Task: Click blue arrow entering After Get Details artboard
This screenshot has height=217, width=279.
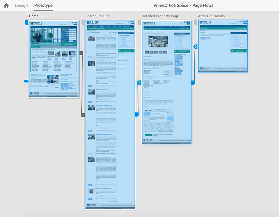Action: [x=196, y=46]
